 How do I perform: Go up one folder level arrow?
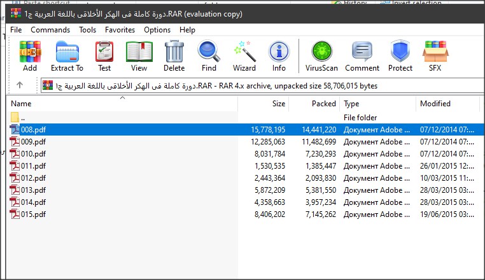click(x=20, y=85)
